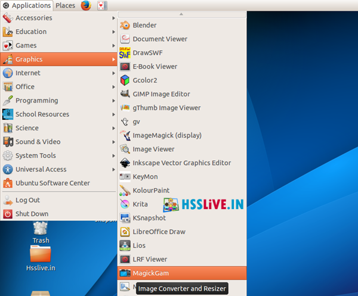Image resolution: width=358 pixels, height=296 pixels.
Task: Select the Universal Access category
Action: click(x=59, y=169)
